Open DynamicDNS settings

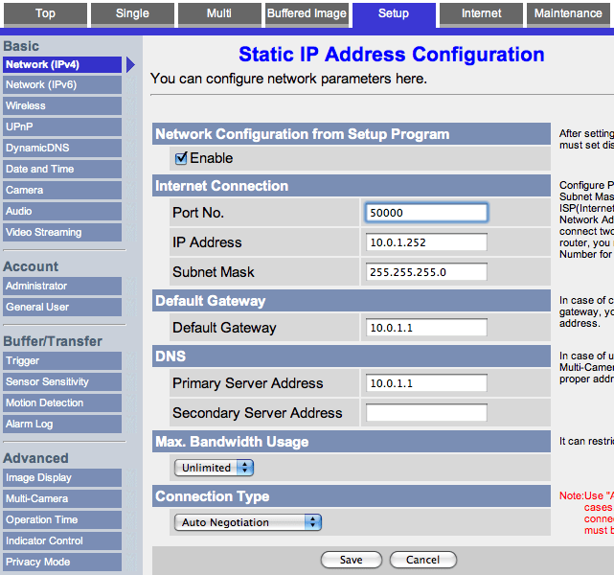coord(62,148)
